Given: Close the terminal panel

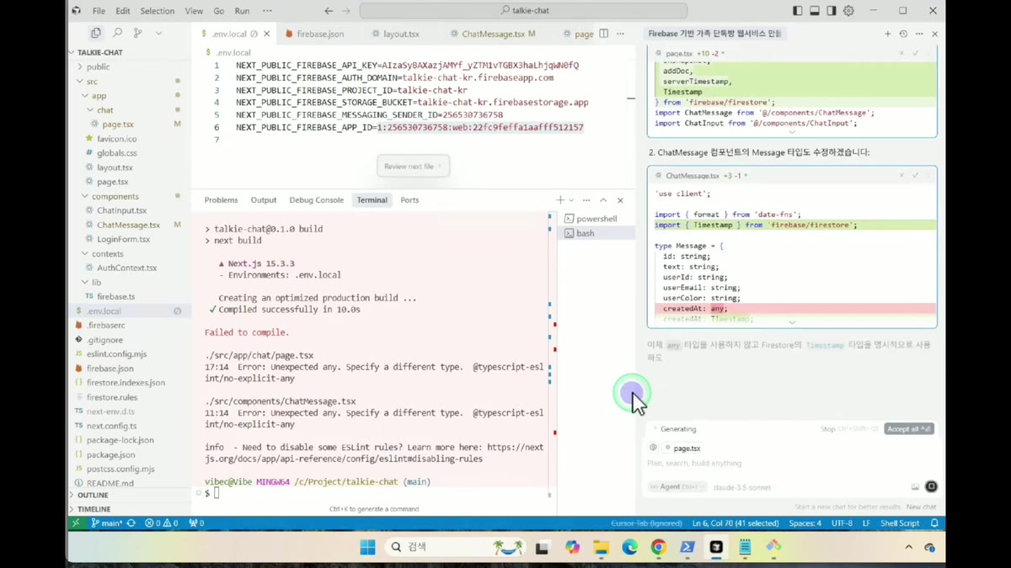Looking at the screenshot, I should click(x=620, y=200).
